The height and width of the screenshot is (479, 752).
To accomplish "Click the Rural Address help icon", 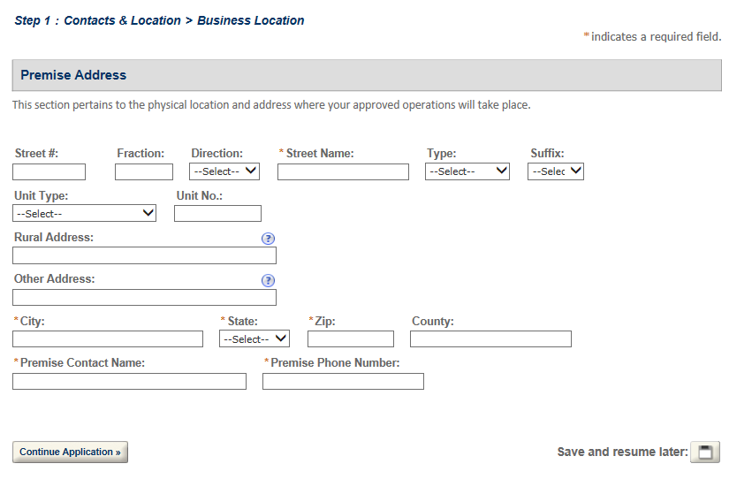I will [269, 239].
